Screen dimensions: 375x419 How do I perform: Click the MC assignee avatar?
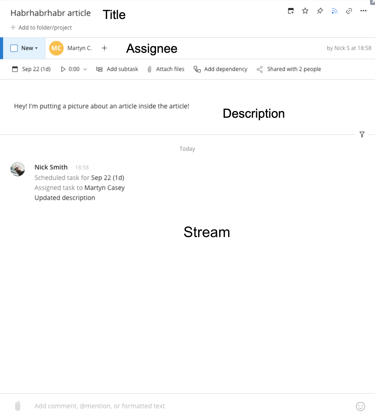pos(56,48)
